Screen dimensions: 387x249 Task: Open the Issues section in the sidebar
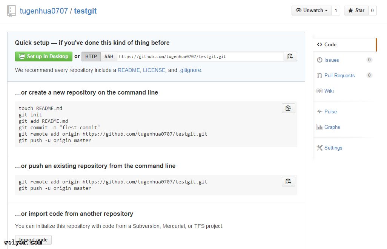[331, 60]
